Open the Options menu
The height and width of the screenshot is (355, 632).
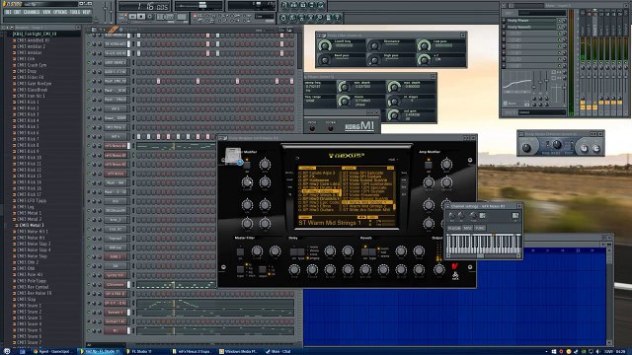pos(60,12)
